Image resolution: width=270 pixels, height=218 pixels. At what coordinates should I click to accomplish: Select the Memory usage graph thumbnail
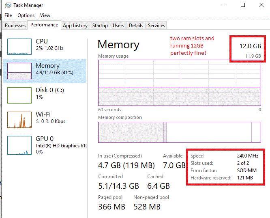click(19, 71)
